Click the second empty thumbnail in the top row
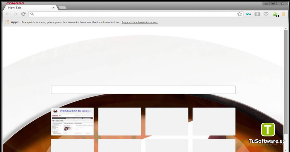This screenshot has width=290, height=152. tap(120, 122)
